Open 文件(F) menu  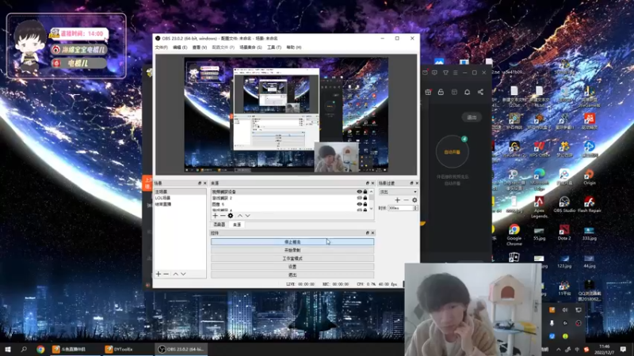point(162,47)
